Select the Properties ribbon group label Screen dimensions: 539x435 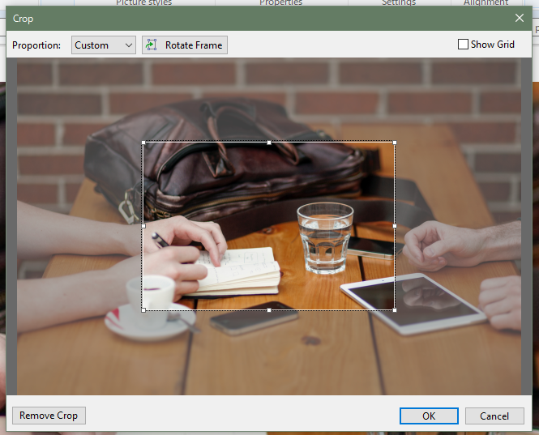[280, 3]
